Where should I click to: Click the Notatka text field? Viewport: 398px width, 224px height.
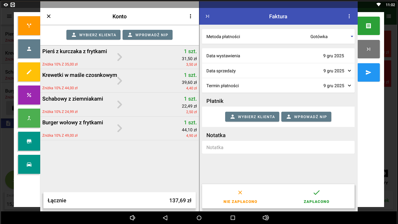[278, 147]
